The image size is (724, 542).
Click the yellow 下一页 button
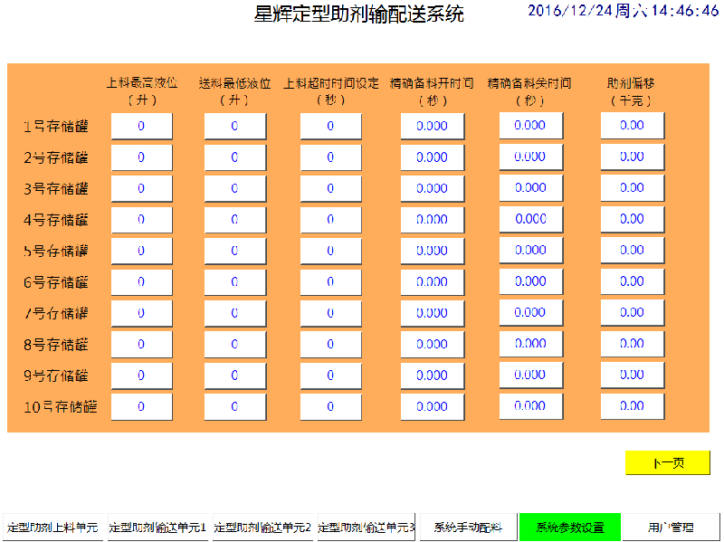[x=668, y=462]
